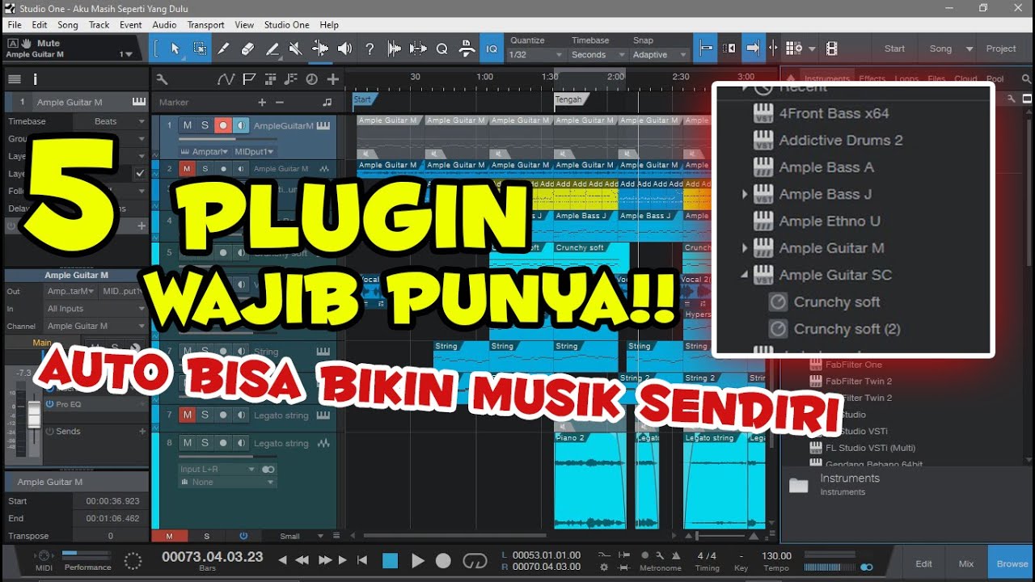
Task: Select the Bend tool
Action: pyautogui.click(x=320, y=48)
